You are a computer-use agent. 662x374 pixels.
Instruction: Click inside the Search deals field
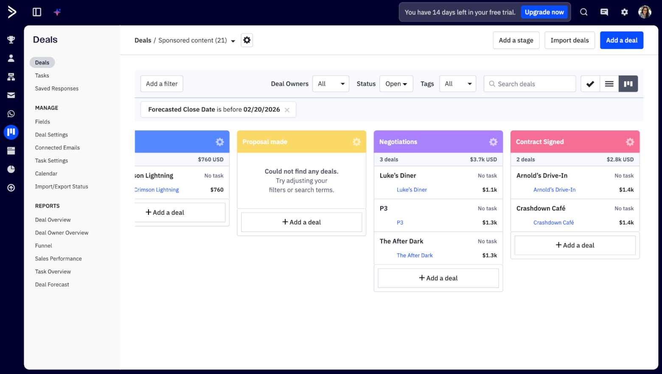530,84
